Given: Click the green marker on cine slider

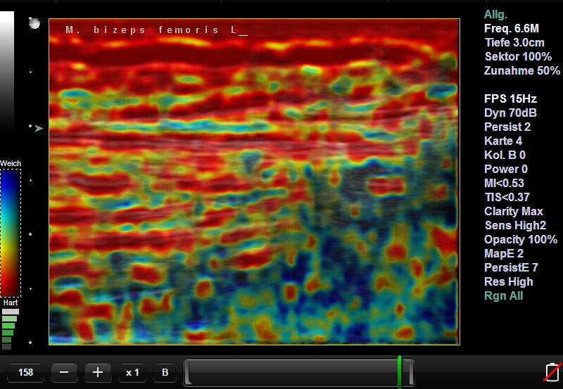Looking at the screenshot, I should click(400, 371).
